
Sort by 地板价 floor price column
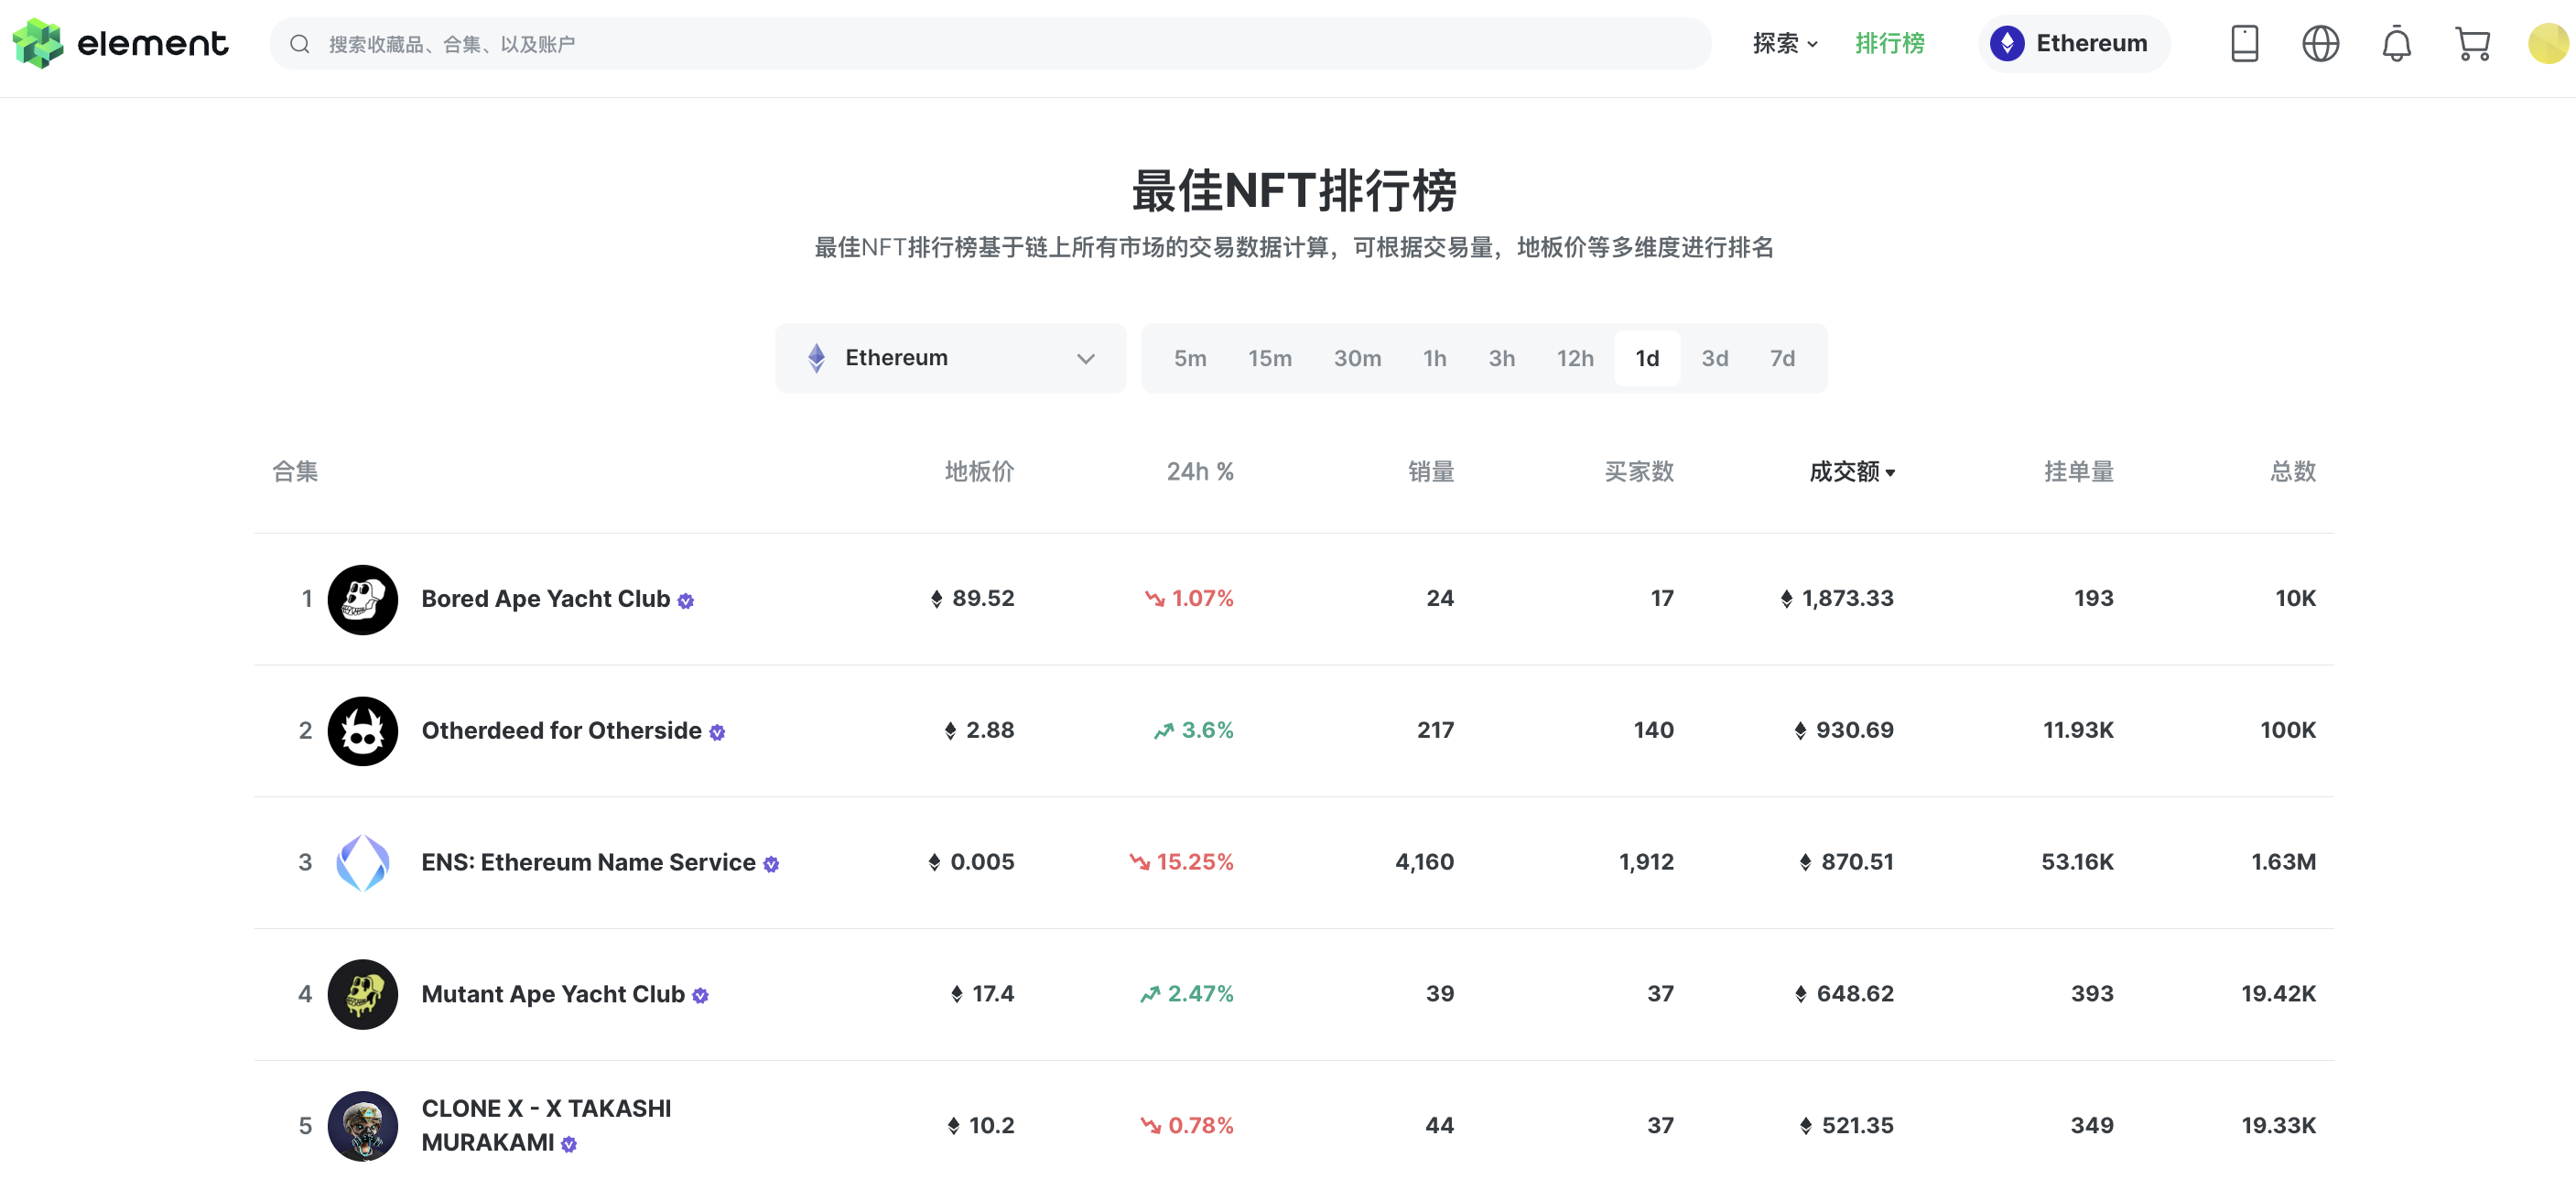979,471
